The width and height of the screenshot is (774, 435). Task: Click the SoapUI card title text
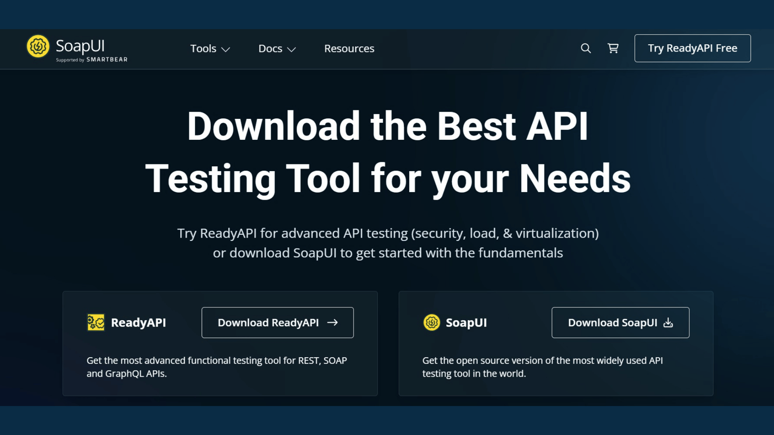[x=466, y=323]
